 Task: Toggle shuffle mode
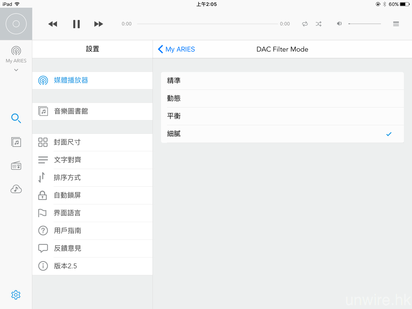319,24
